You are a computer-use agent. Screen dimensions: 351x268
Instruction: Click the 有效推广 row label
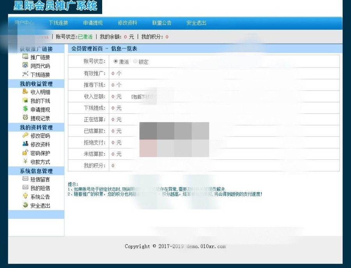[x=94, y=73]
